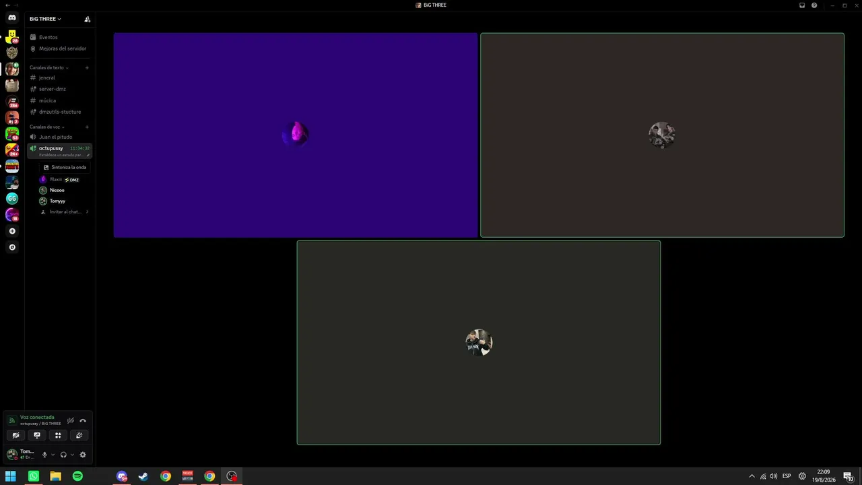Invite people using icon beside BIG THREE
862x485 pixels.
[87, 19]
